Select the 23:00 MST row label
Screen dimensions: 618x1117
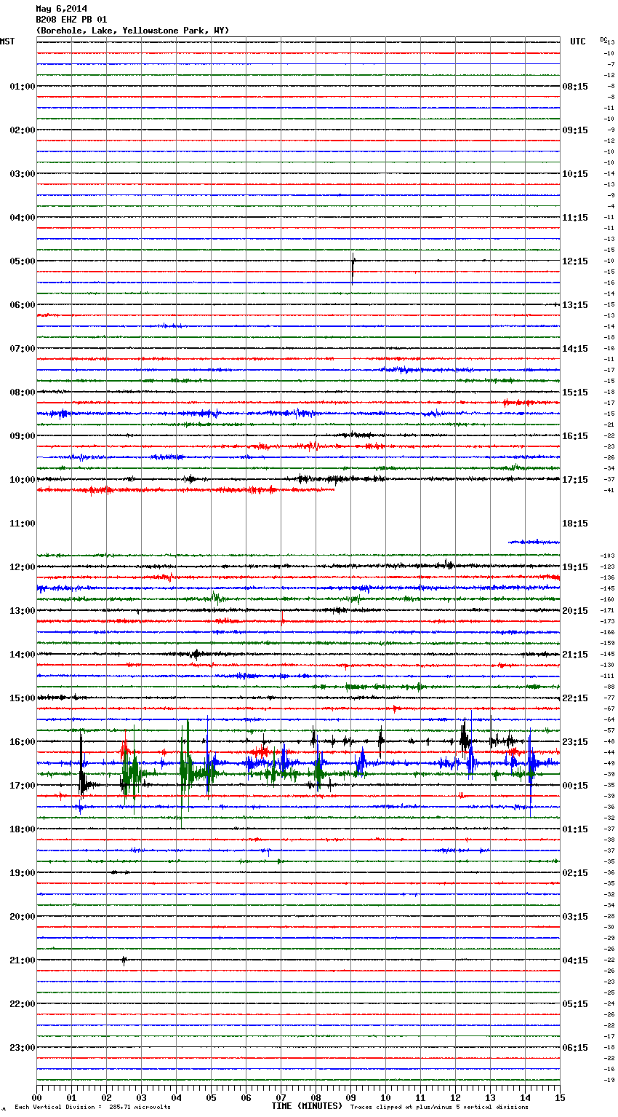click(x=23, y=1048)
